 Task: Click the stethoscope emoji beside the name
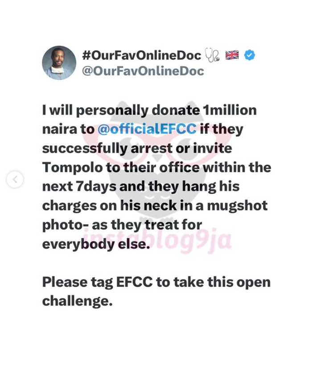point(213,55)
